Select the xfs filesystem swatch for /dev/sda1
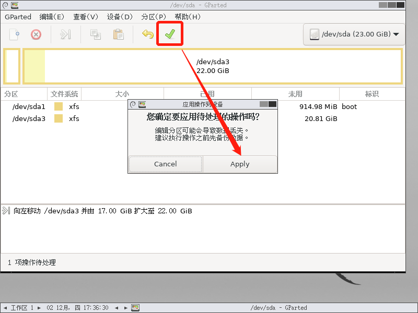The image size is (418, 313). pos(59,106)
